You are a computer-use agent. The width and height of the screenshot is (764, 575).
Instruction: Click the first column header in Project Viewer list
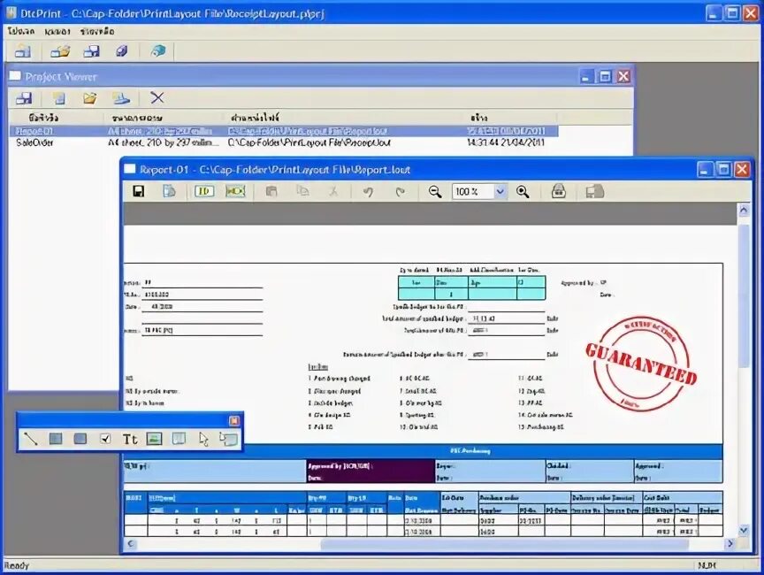(57, 118)
